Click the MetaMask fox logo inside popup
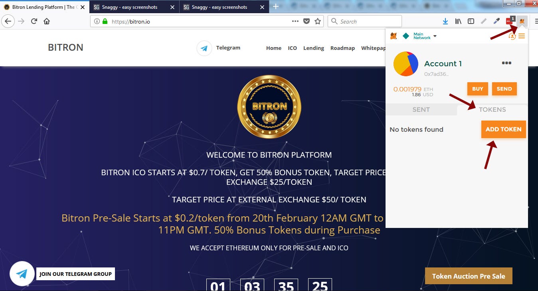538x291 pixels. coord(394,36)
